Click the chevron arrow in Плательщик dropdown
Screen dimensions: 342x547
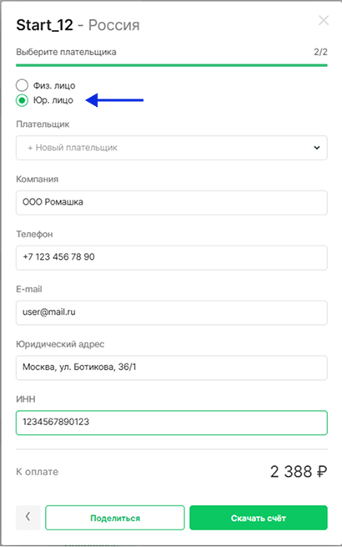click(x=316, y=148)
